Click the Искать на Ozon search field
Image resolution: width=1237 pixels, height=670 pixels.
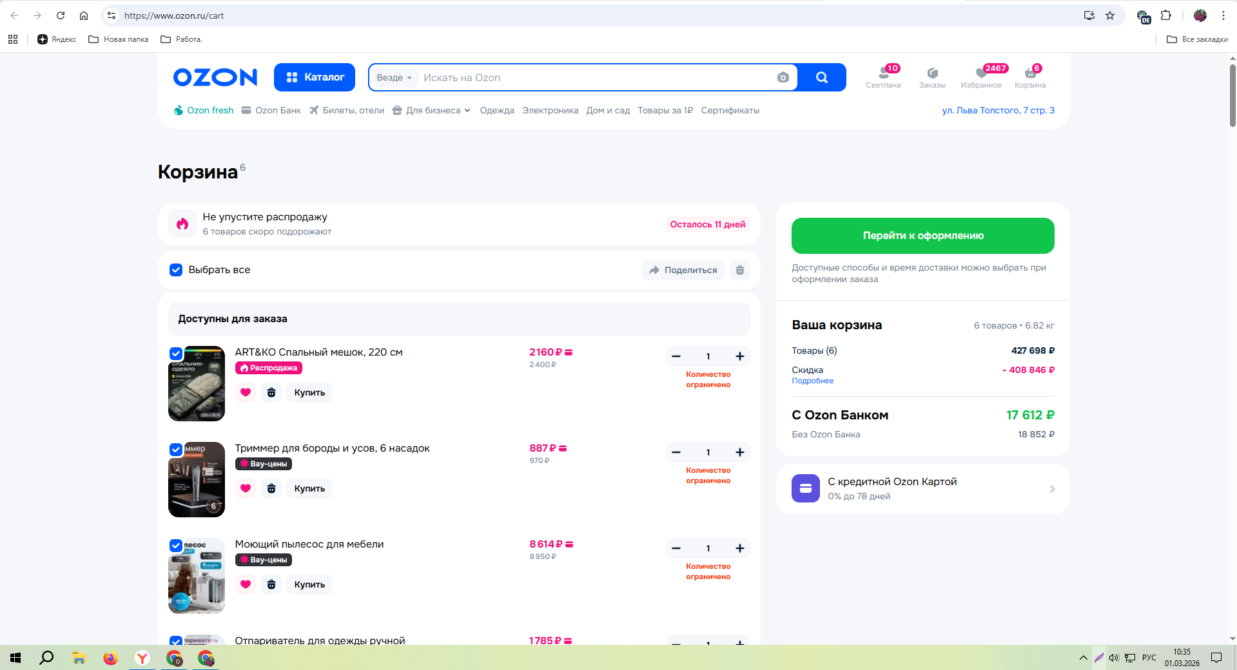596,77
